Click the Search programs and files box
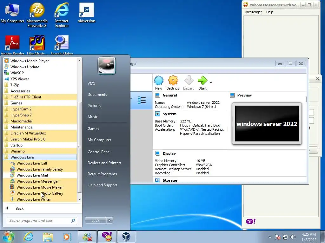This screenshot has height=243, width=325. click(x=42, y=221)
